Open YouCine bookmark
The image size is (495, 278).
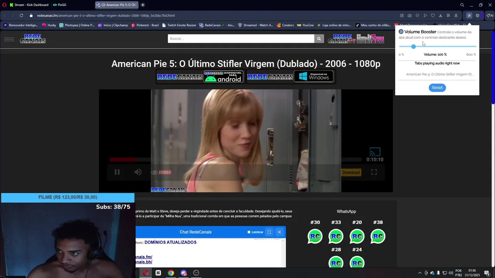pos(306,25)
